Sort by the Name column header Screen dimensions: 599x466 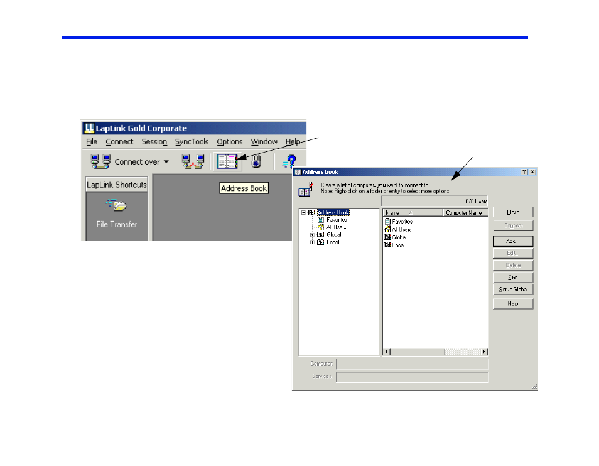[x=413, y=212]
